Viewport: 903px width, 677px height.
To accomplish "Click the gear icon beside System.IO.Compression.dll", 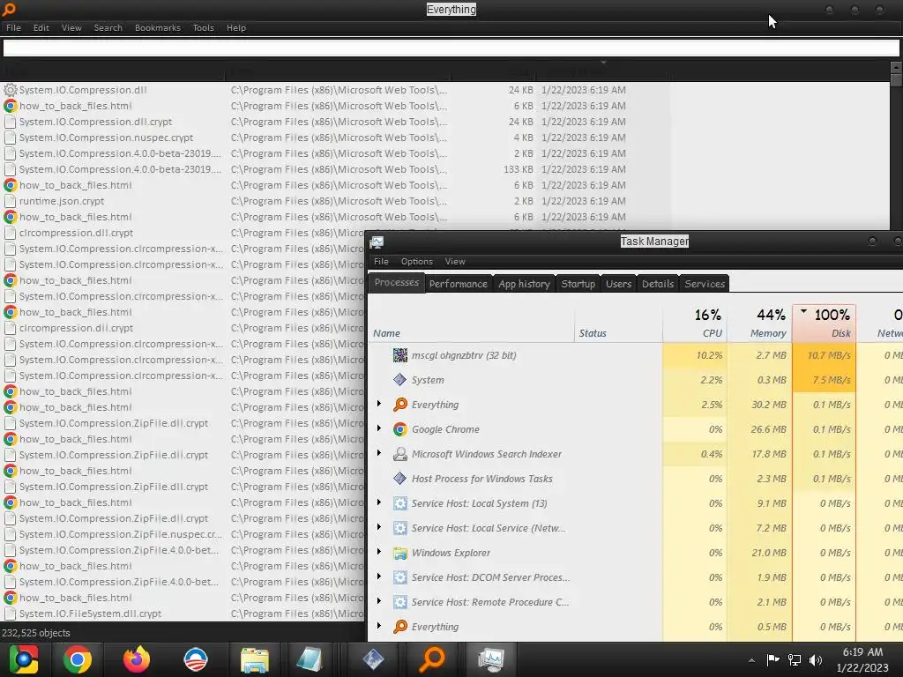I will (x=10, y=90).
